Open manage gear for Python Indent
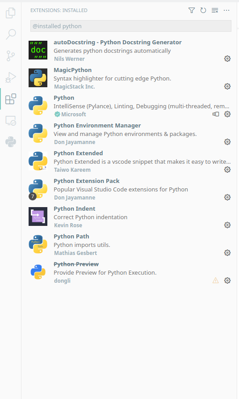 (x=227, y=225)
